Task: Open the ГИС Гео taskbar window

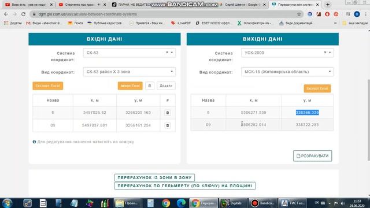Action: tap(293, 203)
